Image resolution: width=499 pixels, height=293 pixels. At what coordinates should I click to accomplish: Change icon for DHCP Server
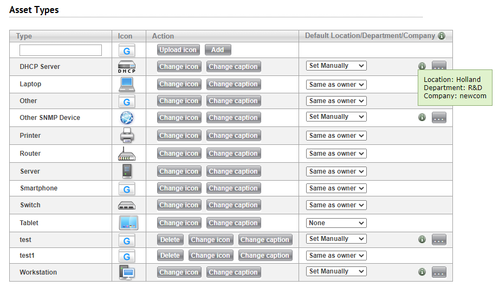coord(179,67)
